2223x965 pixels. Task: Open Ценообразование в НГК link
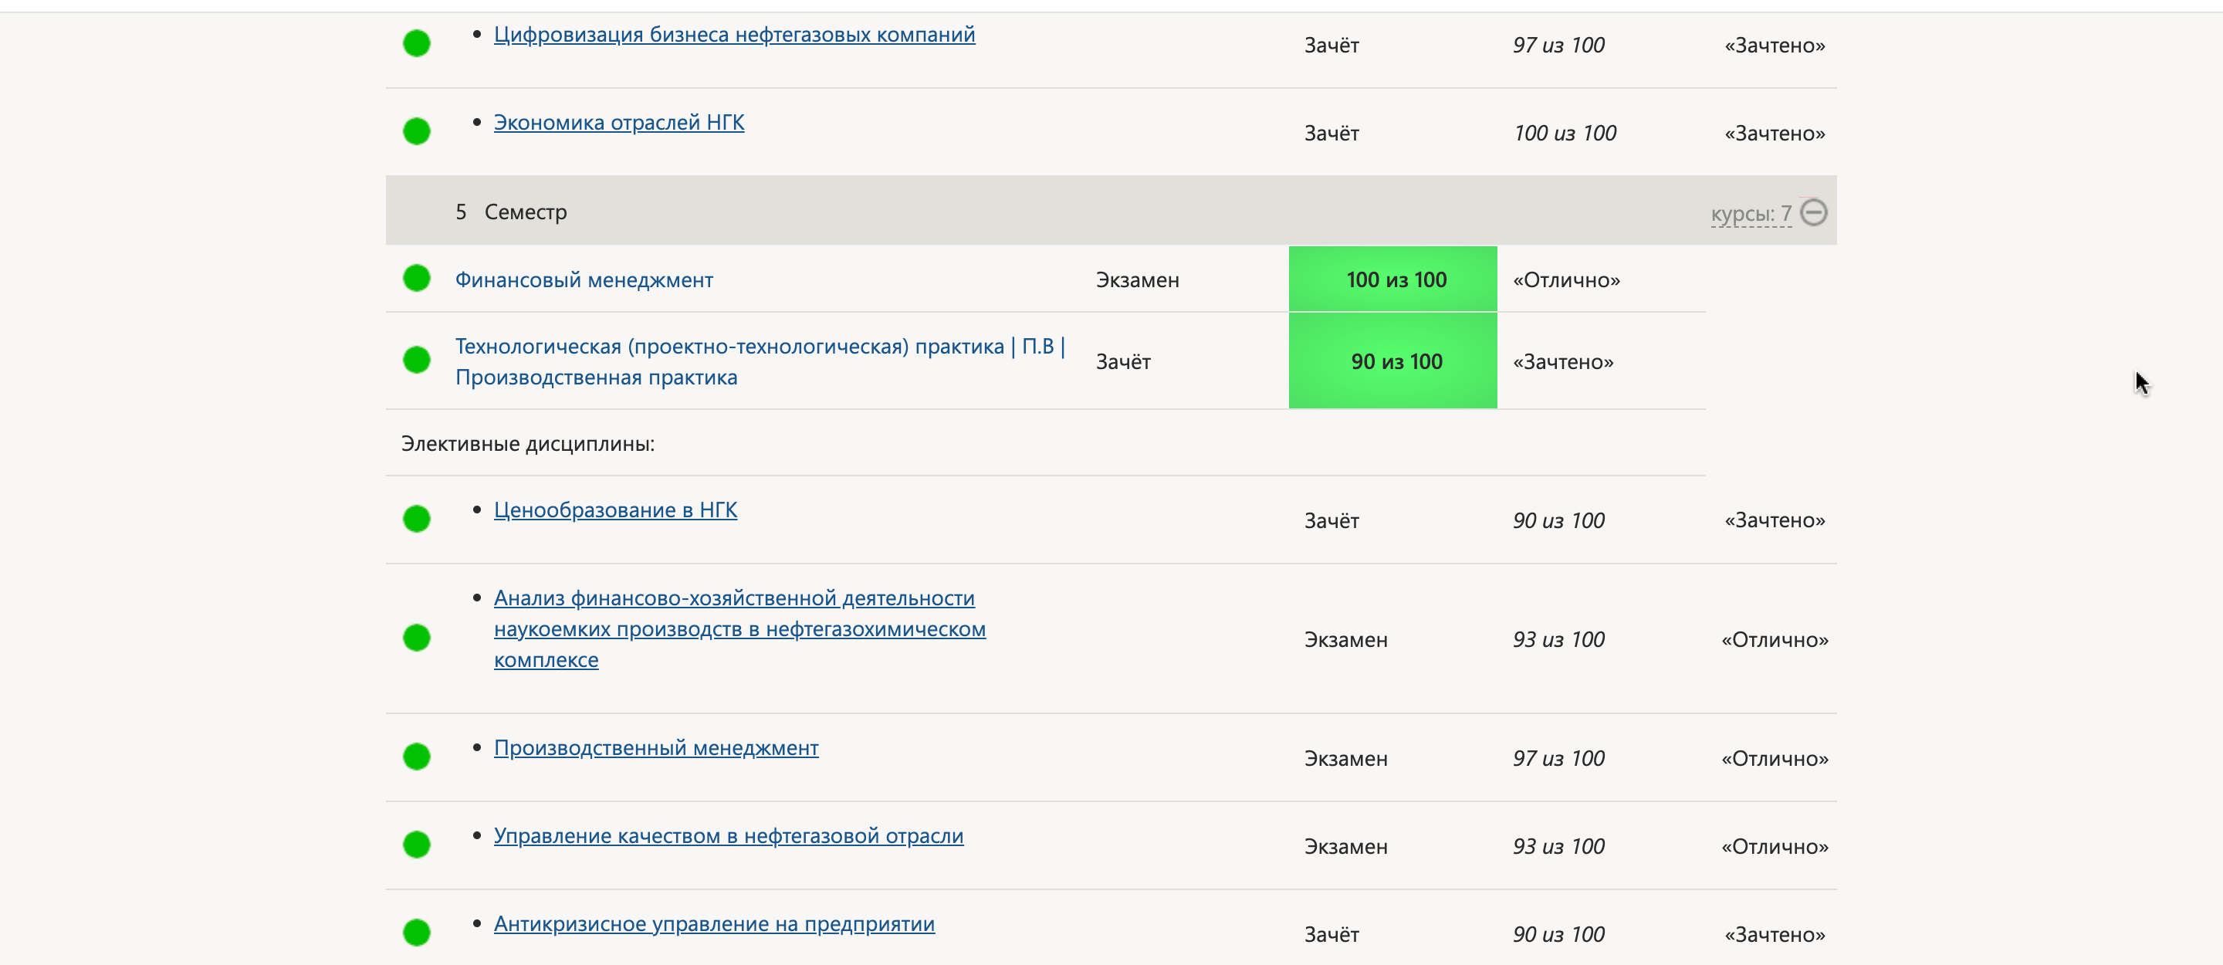614,510
